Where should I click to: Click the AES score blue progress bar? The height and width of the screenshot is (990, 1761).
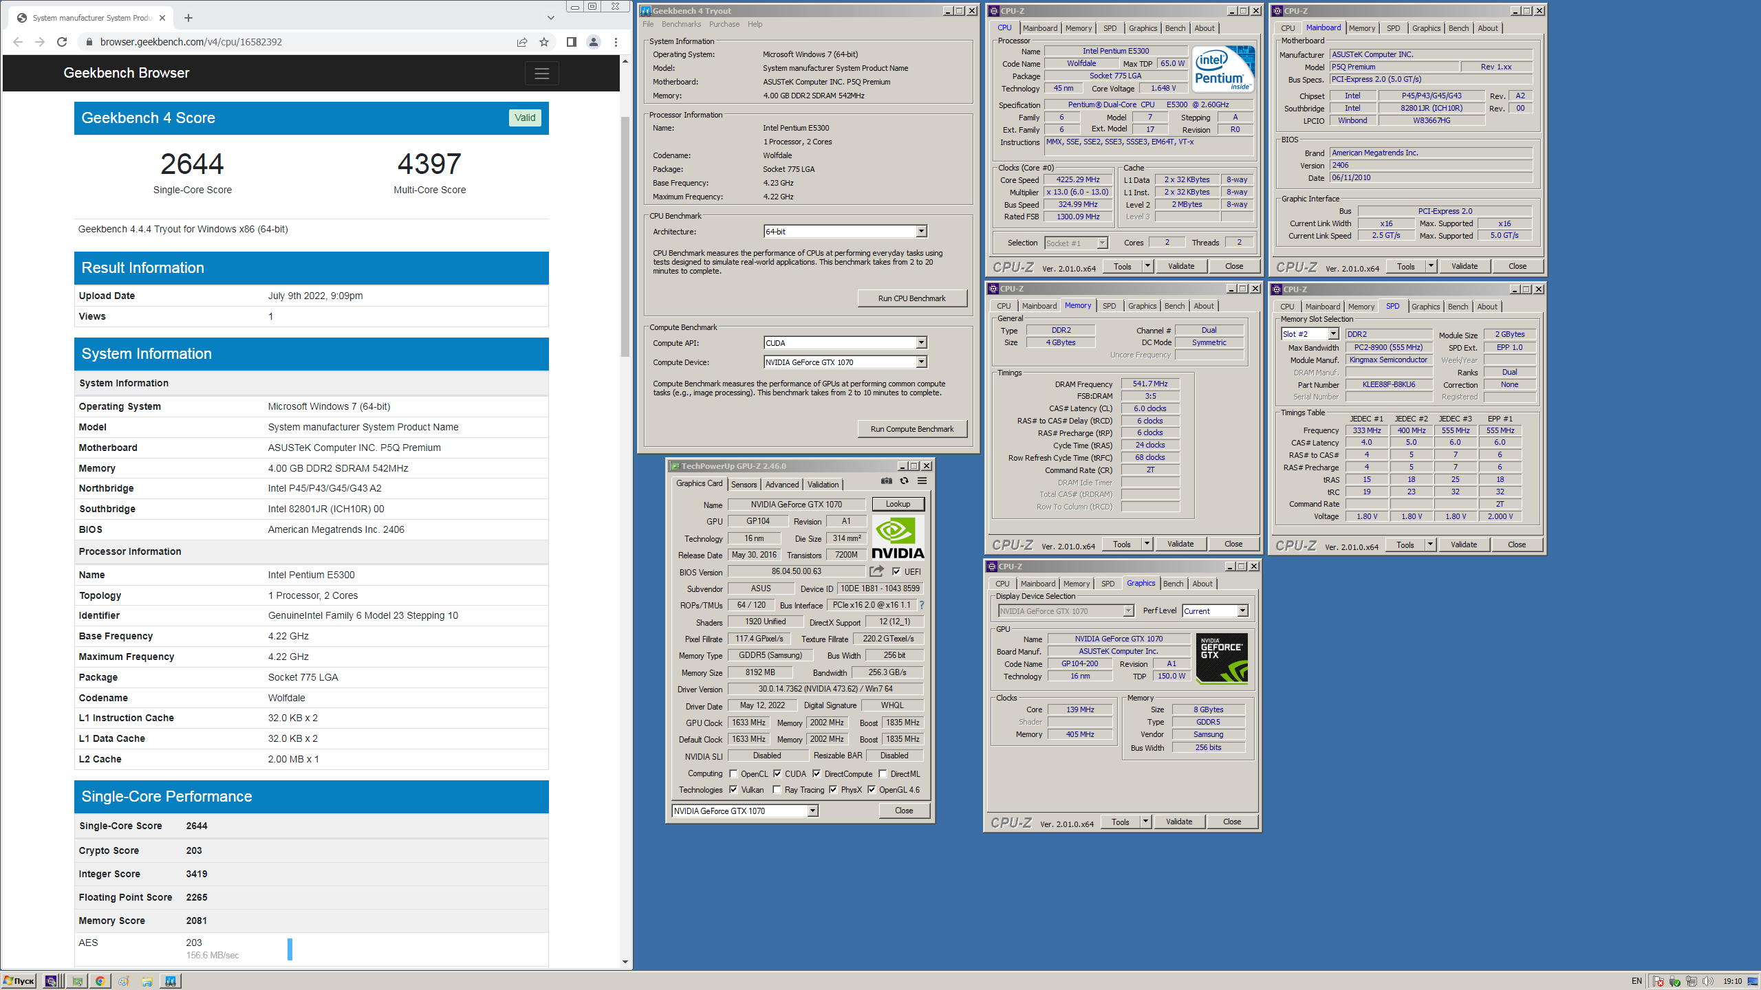pyautogui.click(x=290, y=949)
